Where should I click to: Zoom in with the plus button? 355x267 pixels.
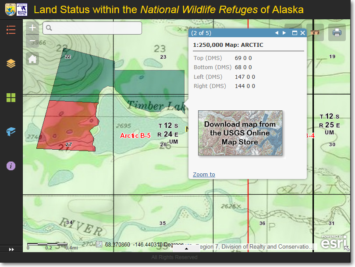click(x=32, y=28)
